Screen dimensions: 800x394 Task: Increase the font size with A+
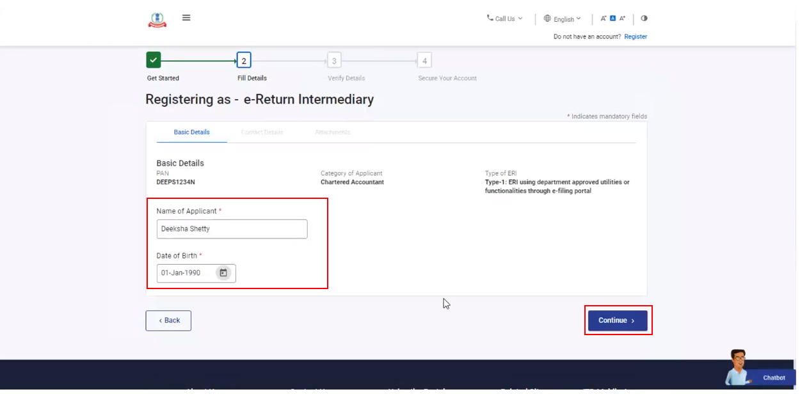622,19
